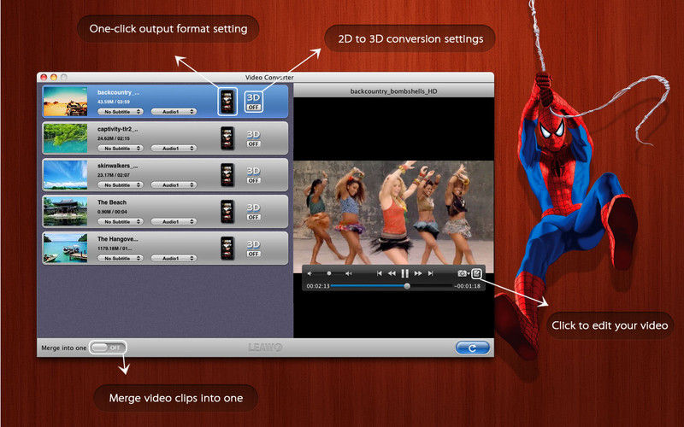Select the skinwalkers video thumbnail
684x427 pixels.
click(66, 175)
